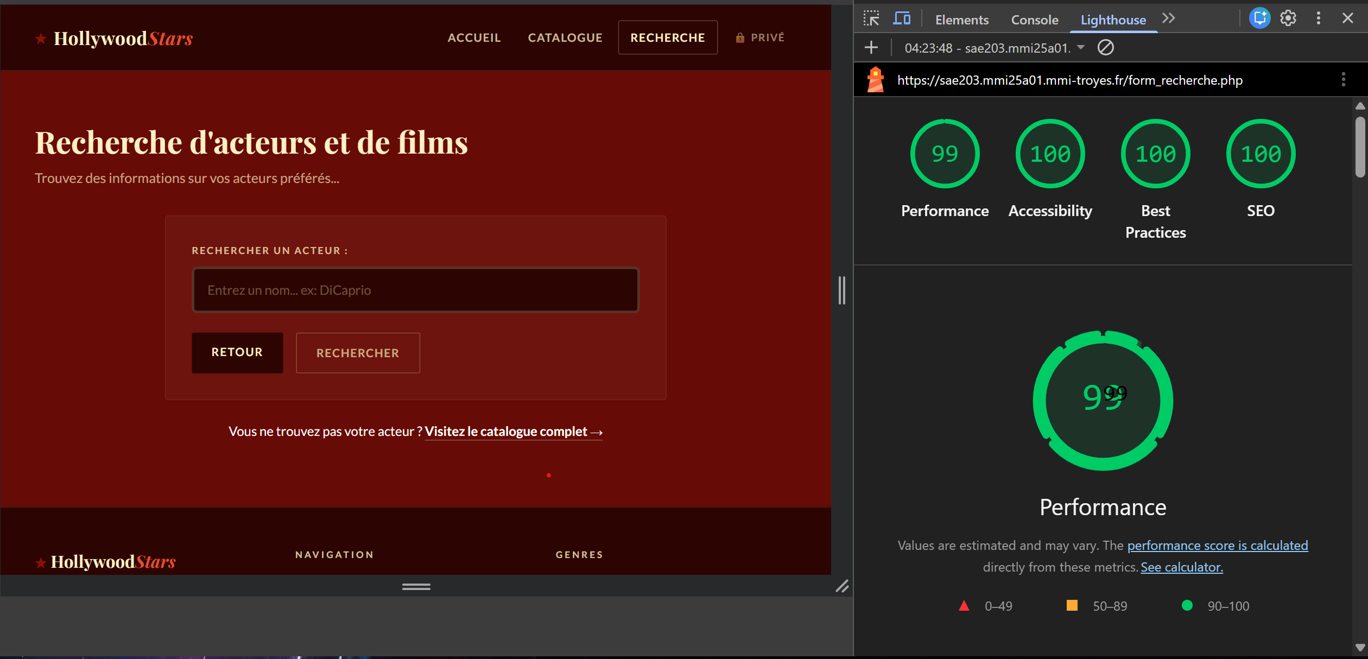Click the footer HollywoodStars logo
Screen dimensions: 1368x659
pyautogui.click(x=106, y=562)
